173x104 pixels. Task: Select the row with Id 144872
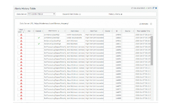[86, 86]
